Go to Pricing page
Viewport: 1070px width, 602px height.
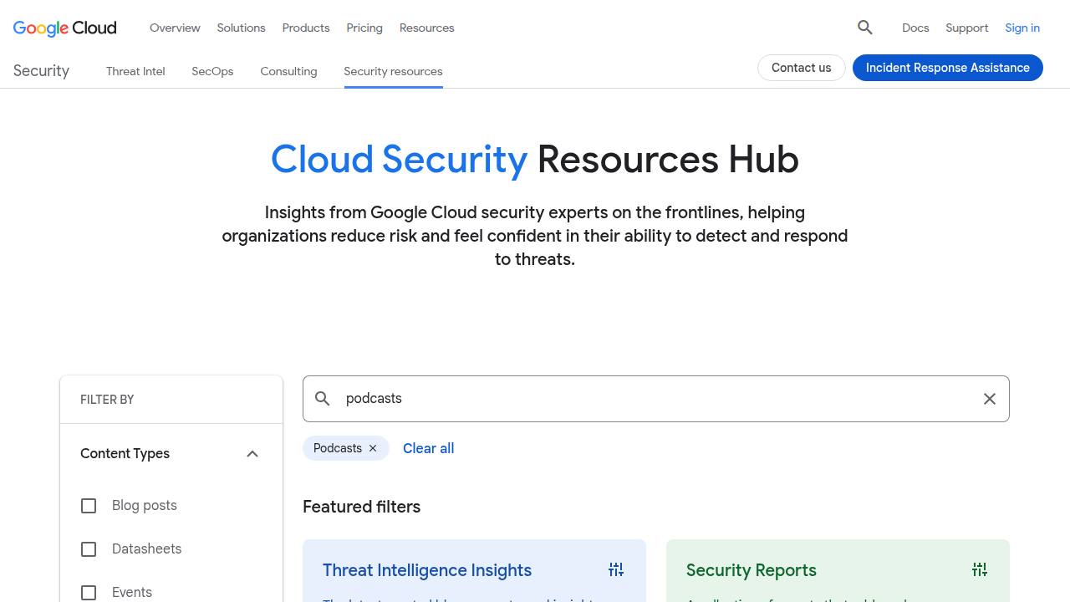(364, 28)
